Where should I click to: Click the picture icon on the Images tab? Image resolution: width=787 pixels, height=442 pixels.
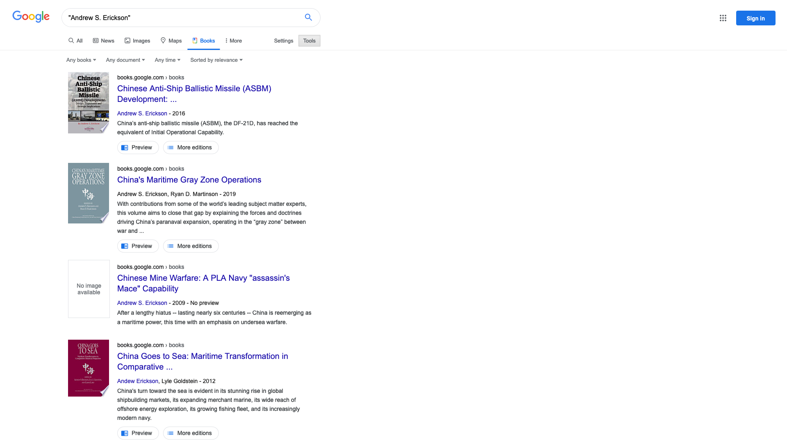(127, 41)
